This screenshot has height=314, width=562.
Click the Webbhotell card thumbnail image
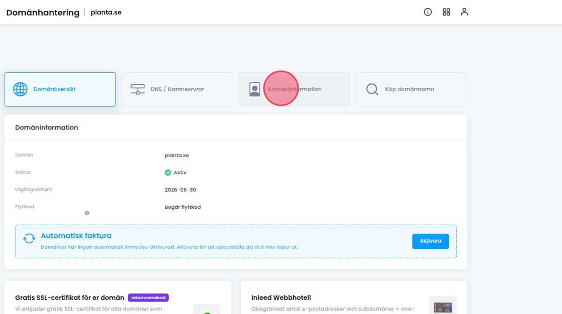(x=442, y=305)
